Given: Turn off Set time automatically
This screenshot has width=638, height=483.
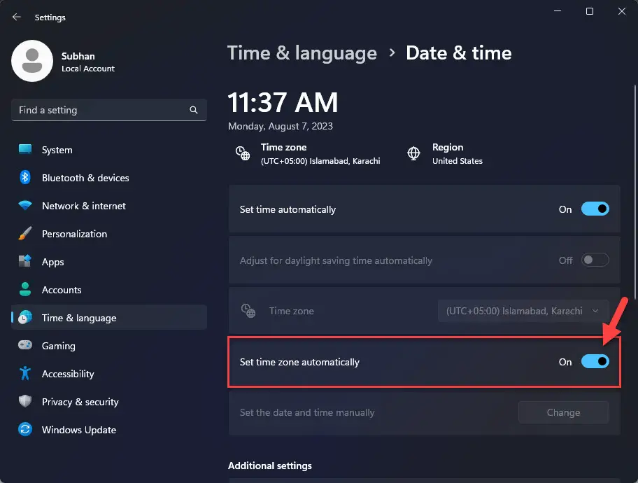Looking at the screenshot, I should (x=595, y=209).
